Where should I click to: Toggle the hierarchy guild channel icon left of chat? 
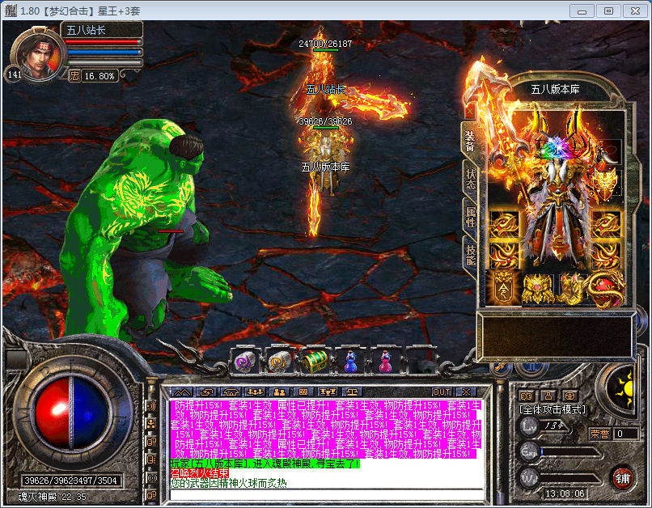pos(151,424)
